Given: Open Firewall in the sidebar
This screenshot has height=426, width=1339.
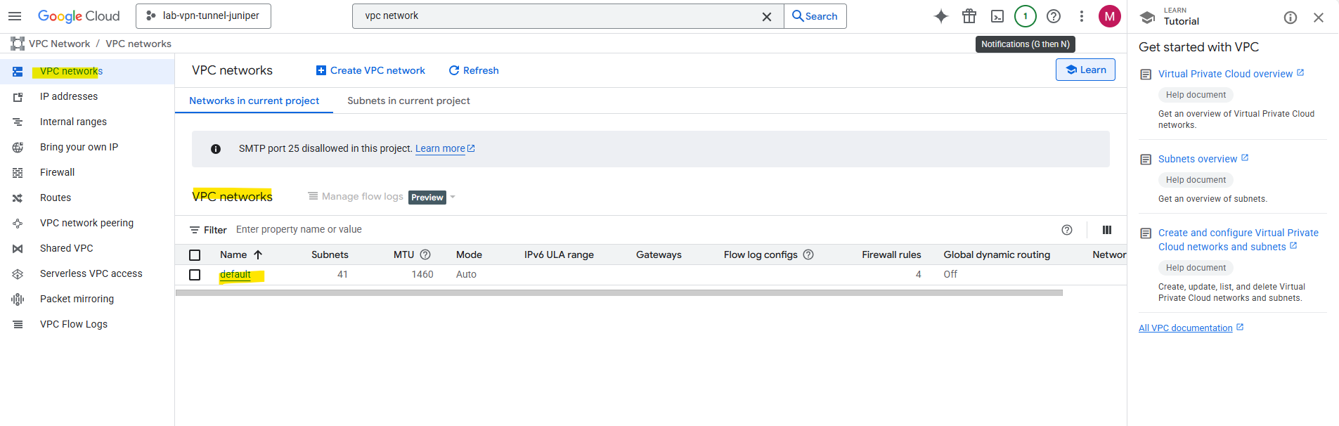Looking at the screenshot, I should [87, 172].
